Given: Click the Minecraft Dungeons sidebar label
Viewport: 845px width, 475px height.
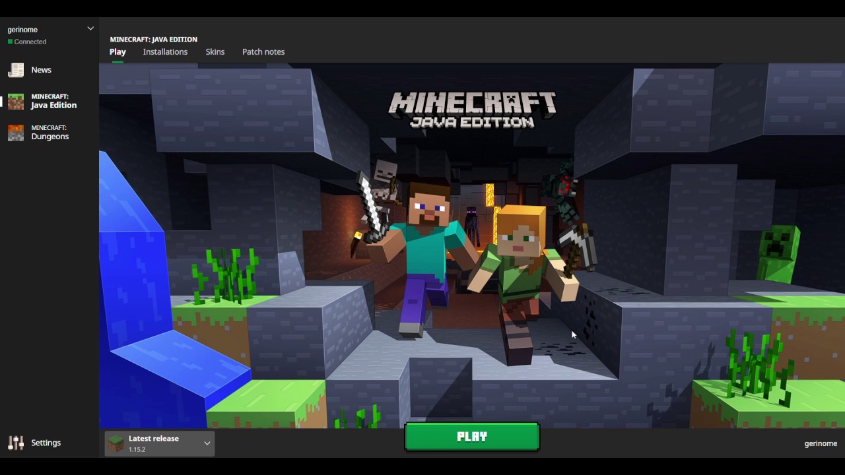Looking at the screenshot, I should click(x=50, y=132).
